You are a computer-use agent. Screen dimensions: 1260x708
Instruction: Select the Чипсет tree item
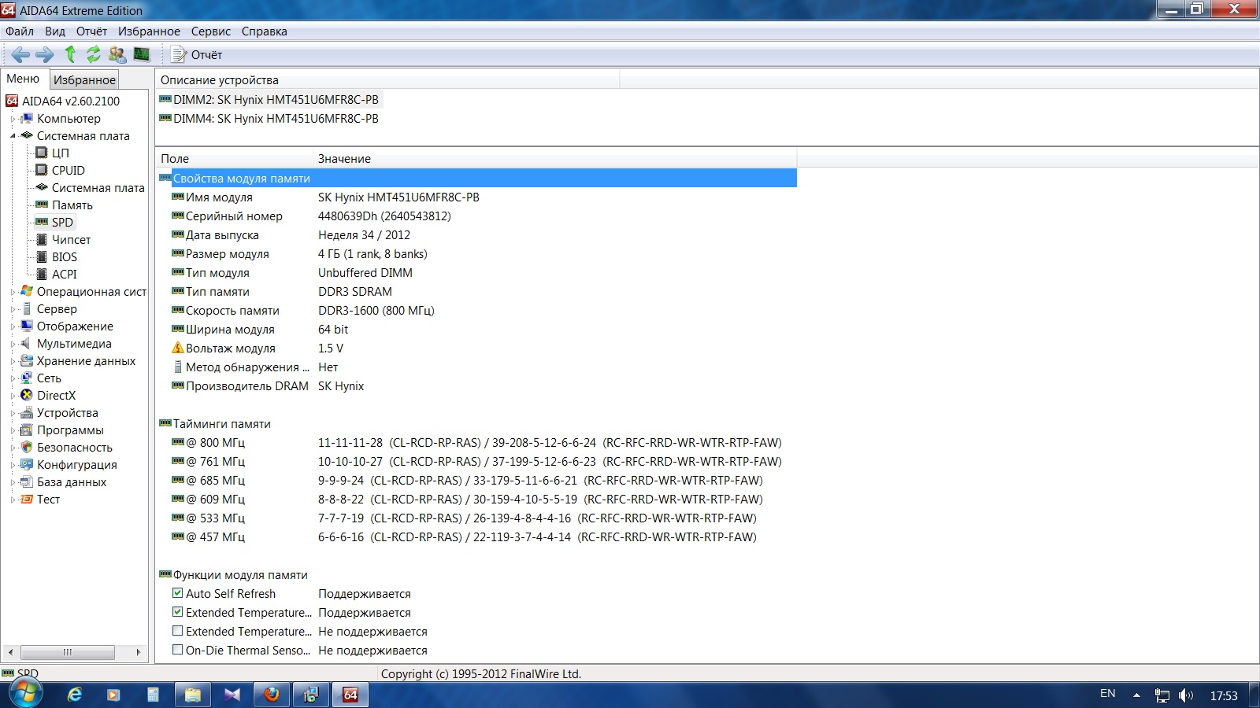pos(71,239)
